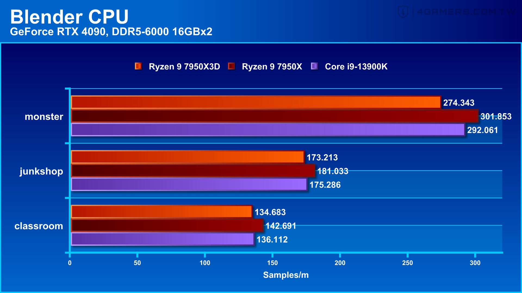Click the orange Ryzen 9 7950X3D legend swatch
Viewport: 522px width, 293px height.
click(x=138, y=66)
